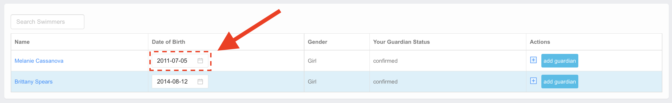The width and height of the screenshot is (672, 103).
Task: Open Melanie Cassanova's profile link
Action: [x=39, y=61]
